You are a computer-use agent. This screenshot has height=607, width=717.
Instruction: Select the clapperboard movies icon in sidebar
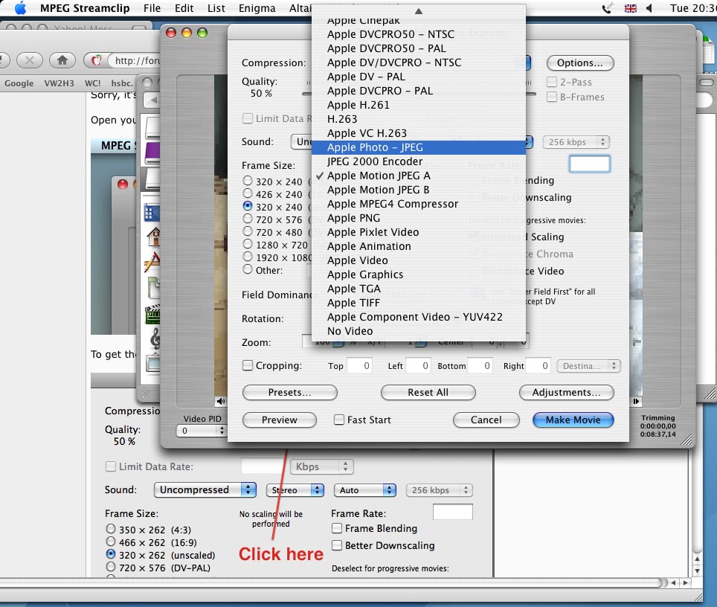152,314
